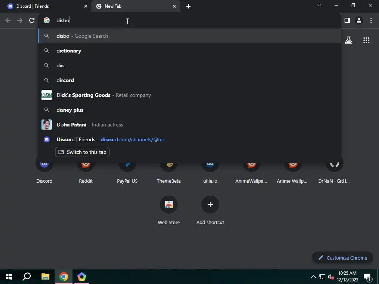Click the forward navigation arrow
Screen dimensions: 379x284
click(x=20, y=20)
